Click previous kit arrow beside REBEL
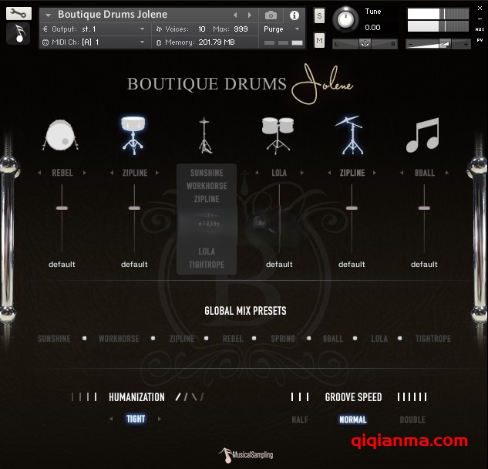Screen dimensions: 488x469 39,173
